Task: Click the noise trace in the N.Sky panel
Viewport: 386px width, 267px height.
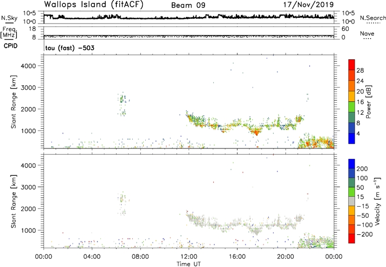Action: (x=189, y=17)
